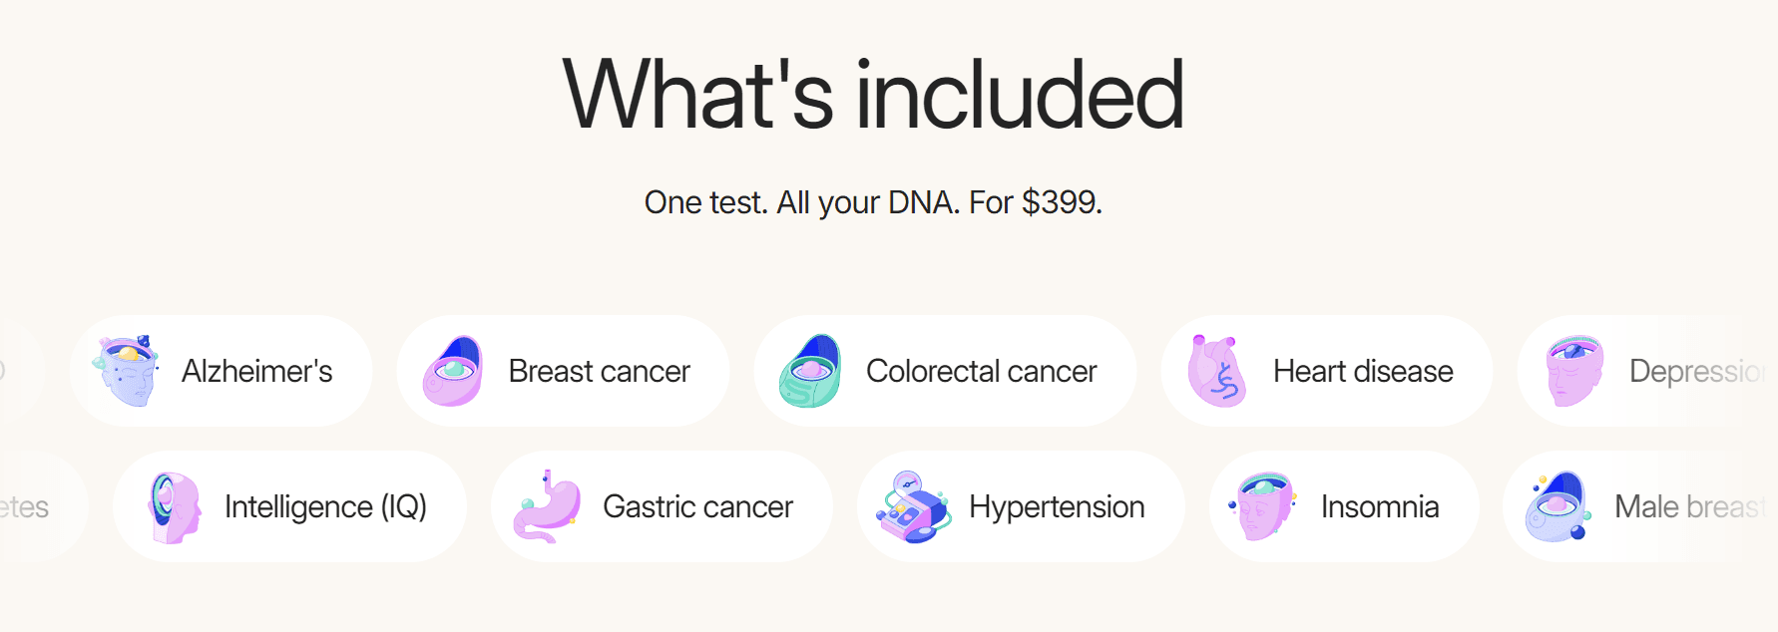Click the Depression face icon
Image resolution: width=1778 pixels, height=632 pixels.
[x=1574, y=371]
